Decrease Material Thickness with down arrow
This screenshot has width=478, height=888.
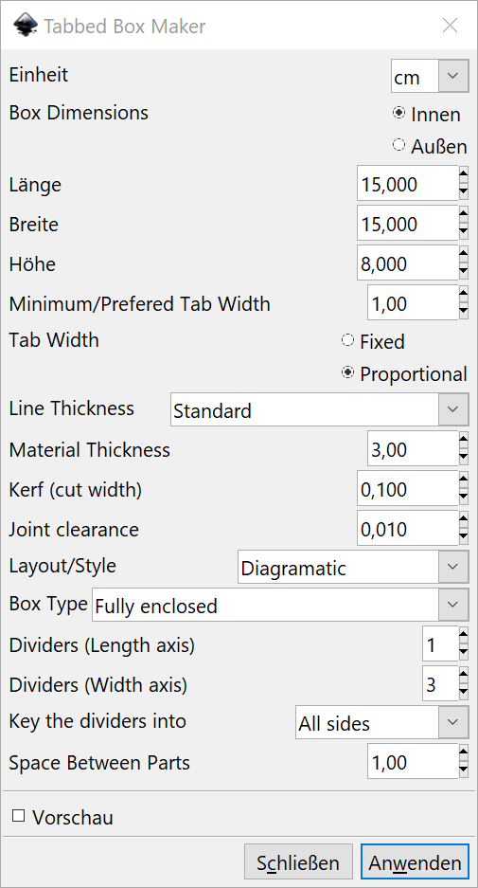pyautogui.click(x=463, y=458)
